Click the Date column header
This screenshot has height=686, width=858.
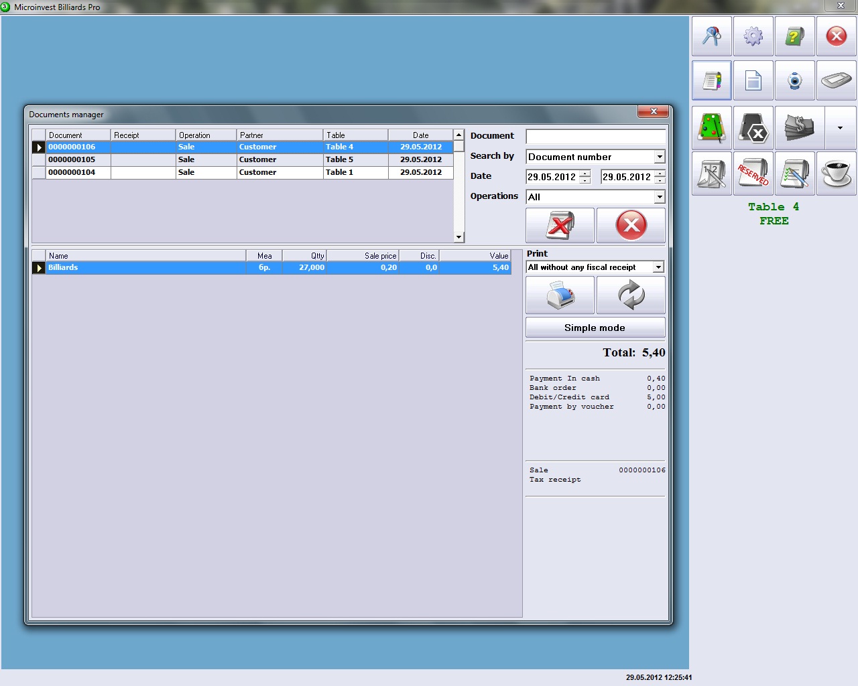[421, 135]
